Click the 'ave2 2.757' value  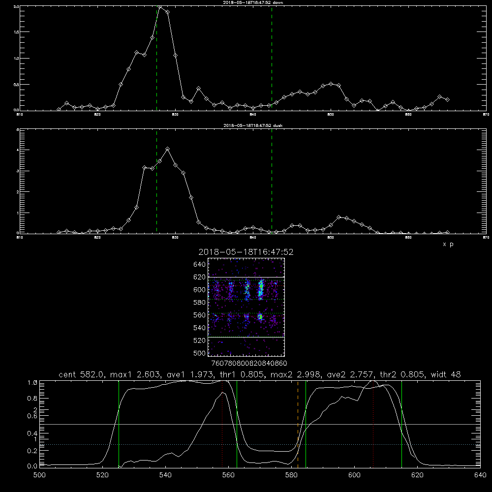point(350,374)
